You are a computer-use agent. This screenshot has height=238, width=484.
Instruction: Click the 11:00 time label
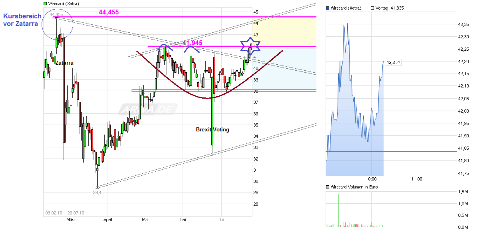coord(417,179)
